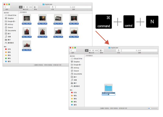Open Documents in the new-folder window sidebar
The height and width of the screenshot is (117, 163).
point(76,74)
